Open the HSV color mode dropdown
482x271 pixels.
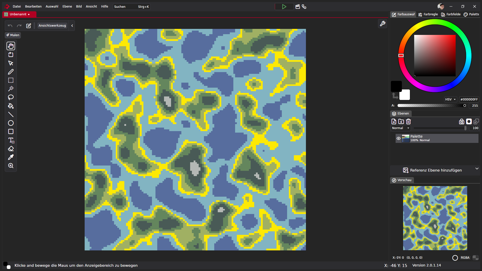(x=450, y=99)
